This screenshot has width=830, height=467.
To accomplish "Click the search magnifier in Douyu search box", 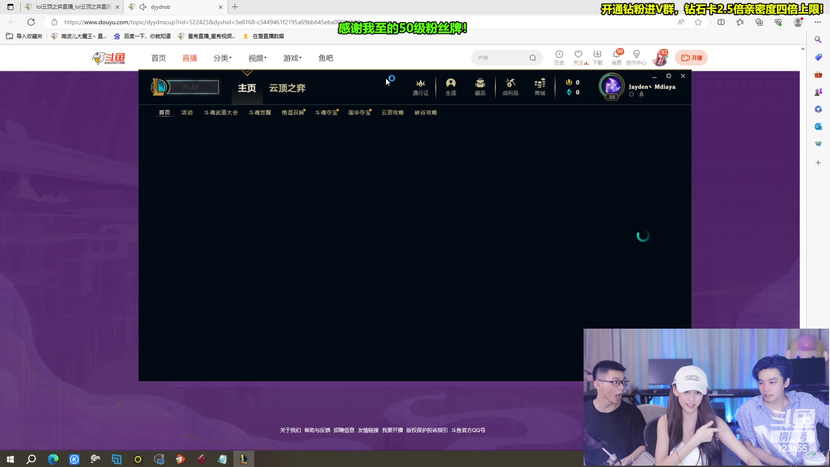I will tap(533, 58).
